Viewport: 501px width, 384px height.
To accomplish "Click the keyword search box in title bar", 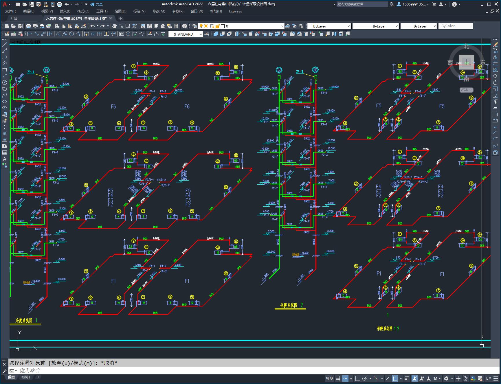I will pyautogui.click(x=362, y=4).
